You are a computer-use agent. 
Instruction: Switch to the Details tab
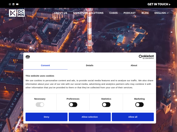click(x=90, y=65)
